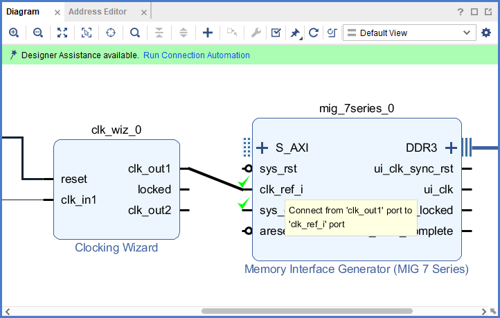This screenshot has width=500, height=318.
Task: Open help question mark icon
Action: click(460, 12)
